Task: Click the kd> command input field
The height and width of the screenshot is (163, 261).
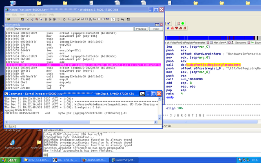Action: [x=88, y=127]
